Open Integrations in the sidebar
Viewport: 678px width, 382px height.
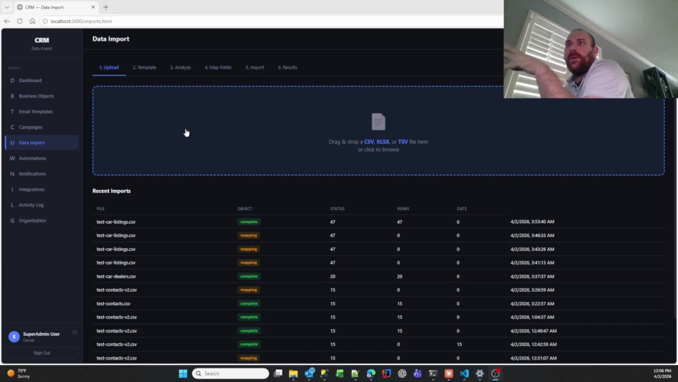point(41,189)
